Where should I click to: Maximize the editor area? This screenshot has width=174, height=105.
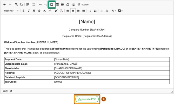34,5
